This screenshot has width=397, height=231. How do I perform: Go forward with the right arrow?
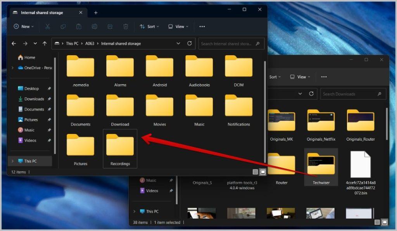(25, 44)
